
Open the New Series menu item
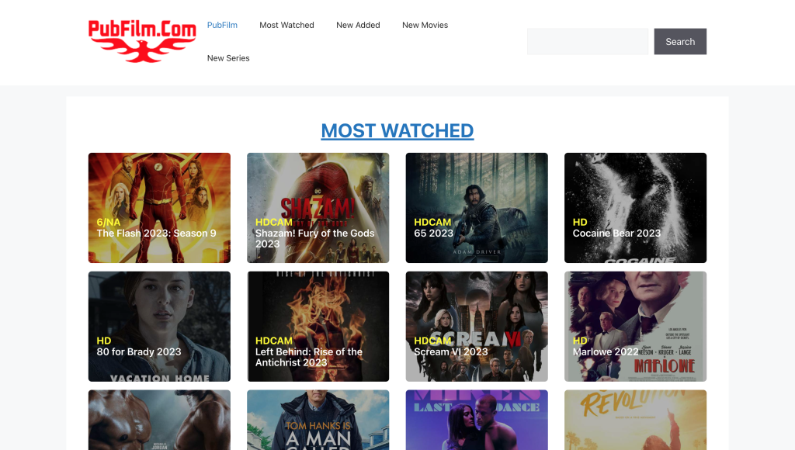(228, 58)
